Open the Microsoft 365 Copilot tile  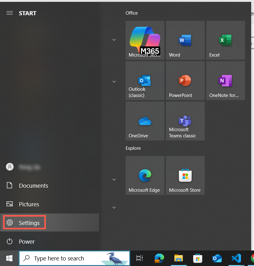(x=145, y=40)
